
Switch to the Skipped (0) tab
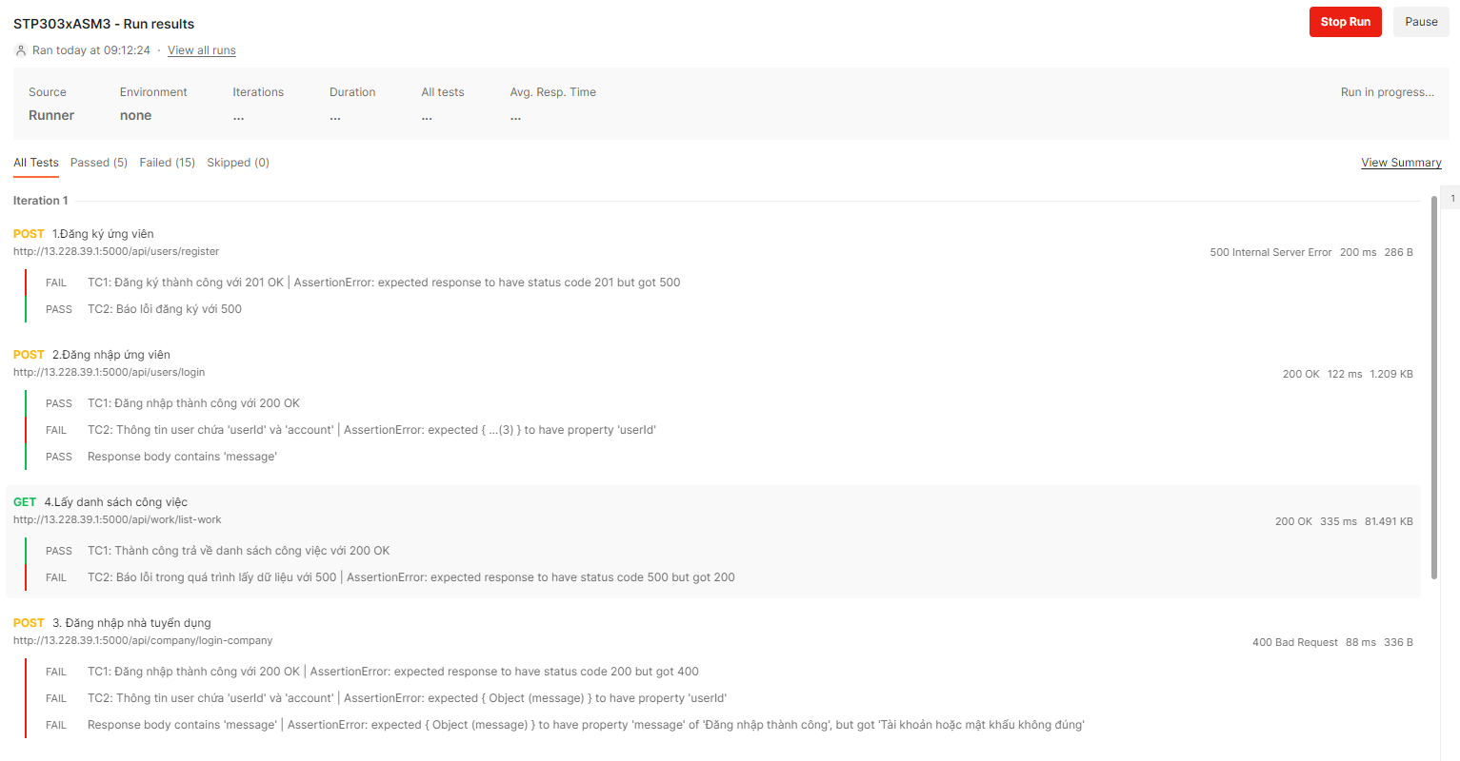pos(237,162)
